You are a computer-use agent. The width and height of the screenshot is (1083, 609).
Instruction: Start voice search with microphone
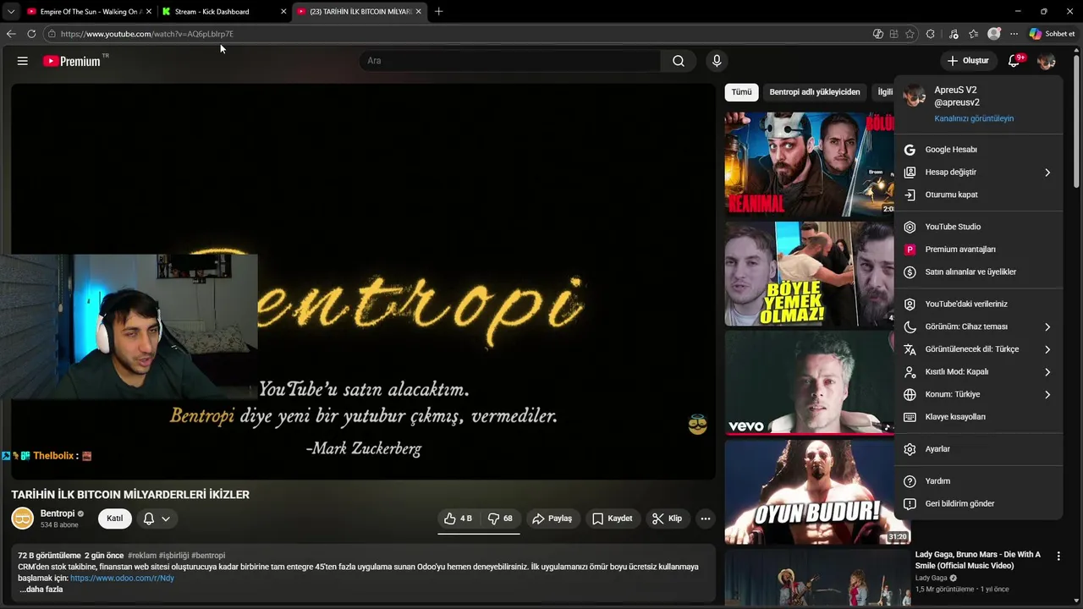(717, 61)
